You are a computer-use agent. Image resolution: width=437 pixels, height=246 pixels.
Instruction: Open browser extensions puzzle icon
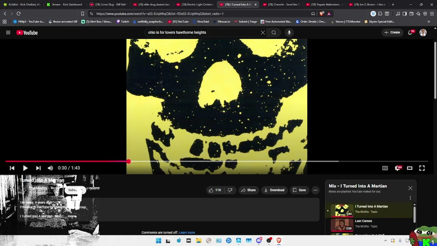click(380, 14)
